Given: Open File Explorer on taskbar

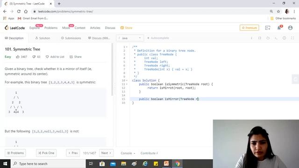Looking at the screenshot, I should click(123, 164).
